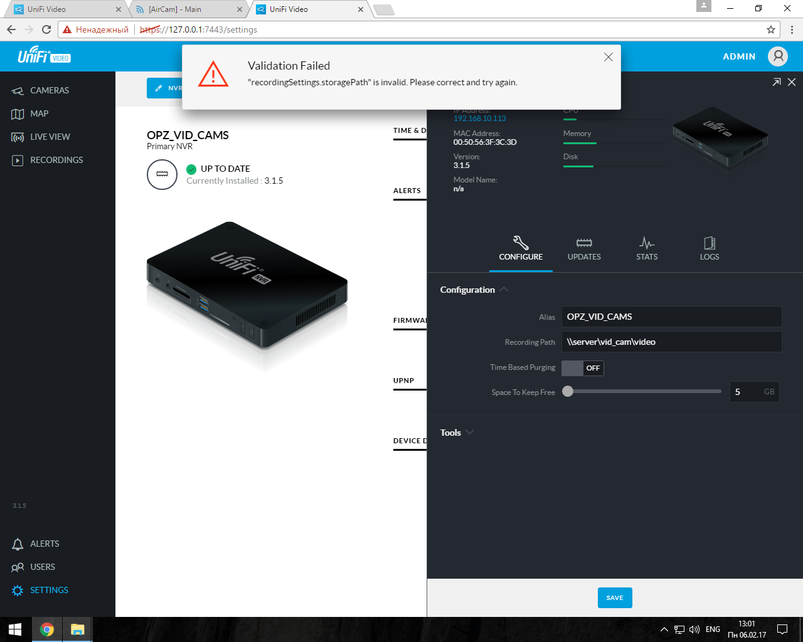
Task: Switch to the AirCam Main browser tab
Action: click(x=188, y=9)
